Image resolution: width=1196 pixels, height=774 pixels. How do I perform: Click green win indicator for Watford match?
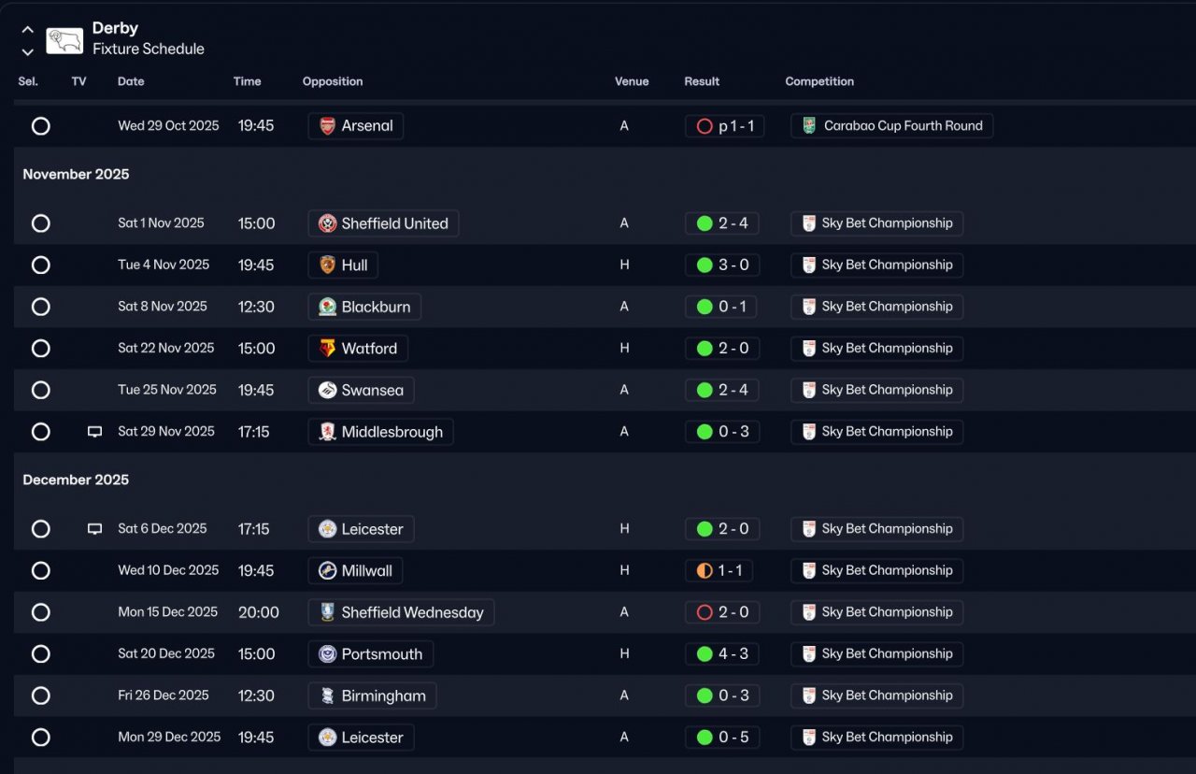(x=705, y=349)
